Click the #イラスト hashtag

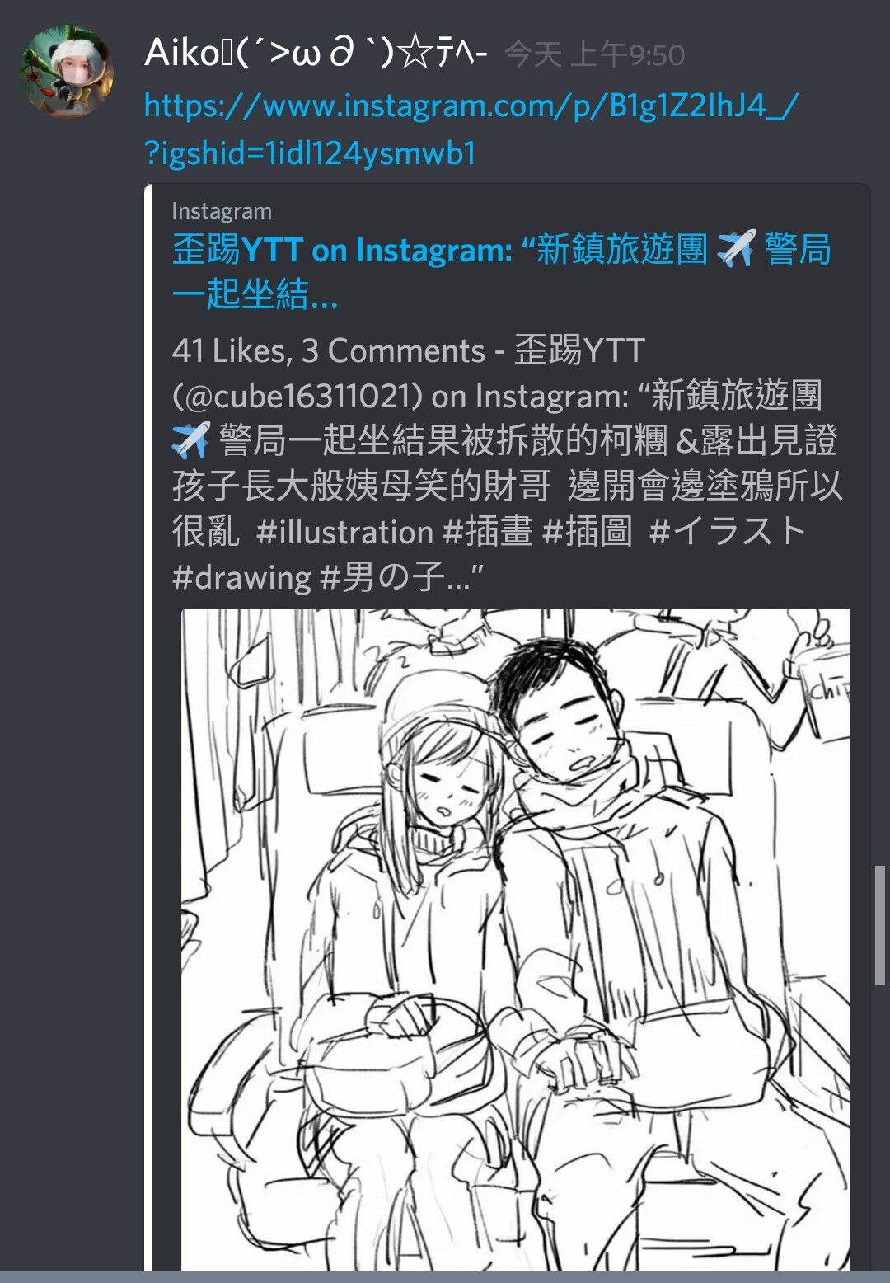[x=728, y=532]
